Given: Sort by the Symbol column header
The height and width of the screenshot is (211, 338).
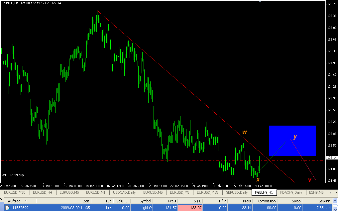Looking at the screenshot, I should [x=142, y=201].
